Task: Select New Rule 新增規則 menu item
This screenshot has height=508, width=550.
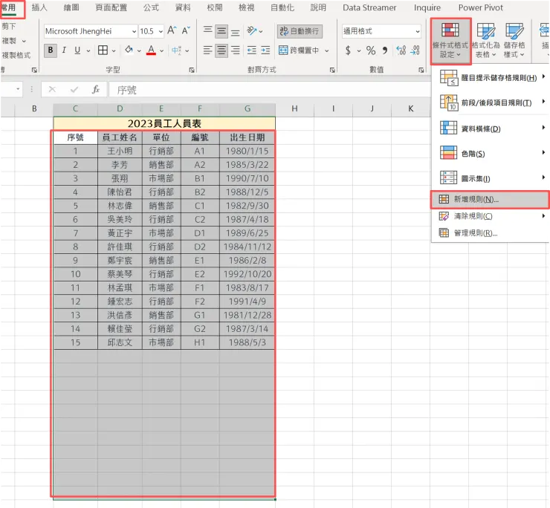Action: click(x=490, y=200)
